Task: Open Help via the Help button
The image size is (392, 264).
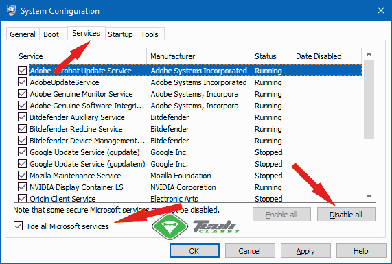Action: 361,251
